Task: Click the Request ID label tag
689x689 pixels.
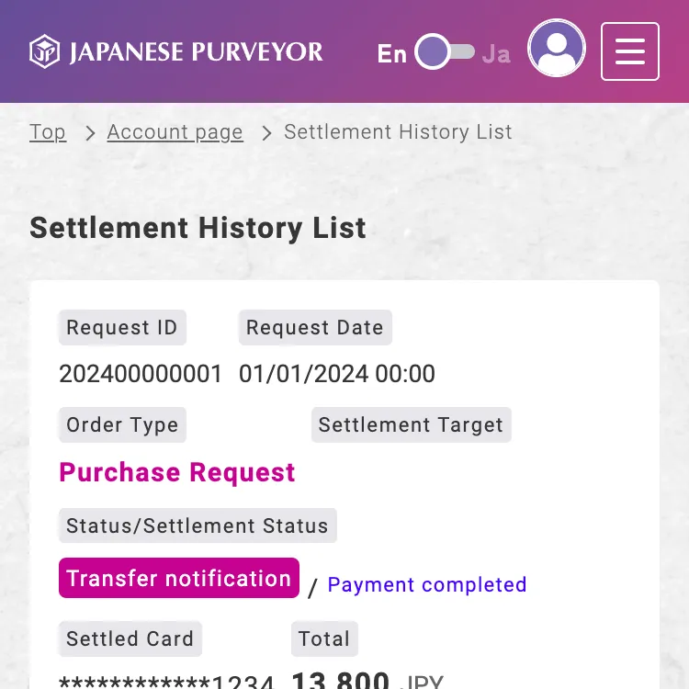Action: click(122, 328)
